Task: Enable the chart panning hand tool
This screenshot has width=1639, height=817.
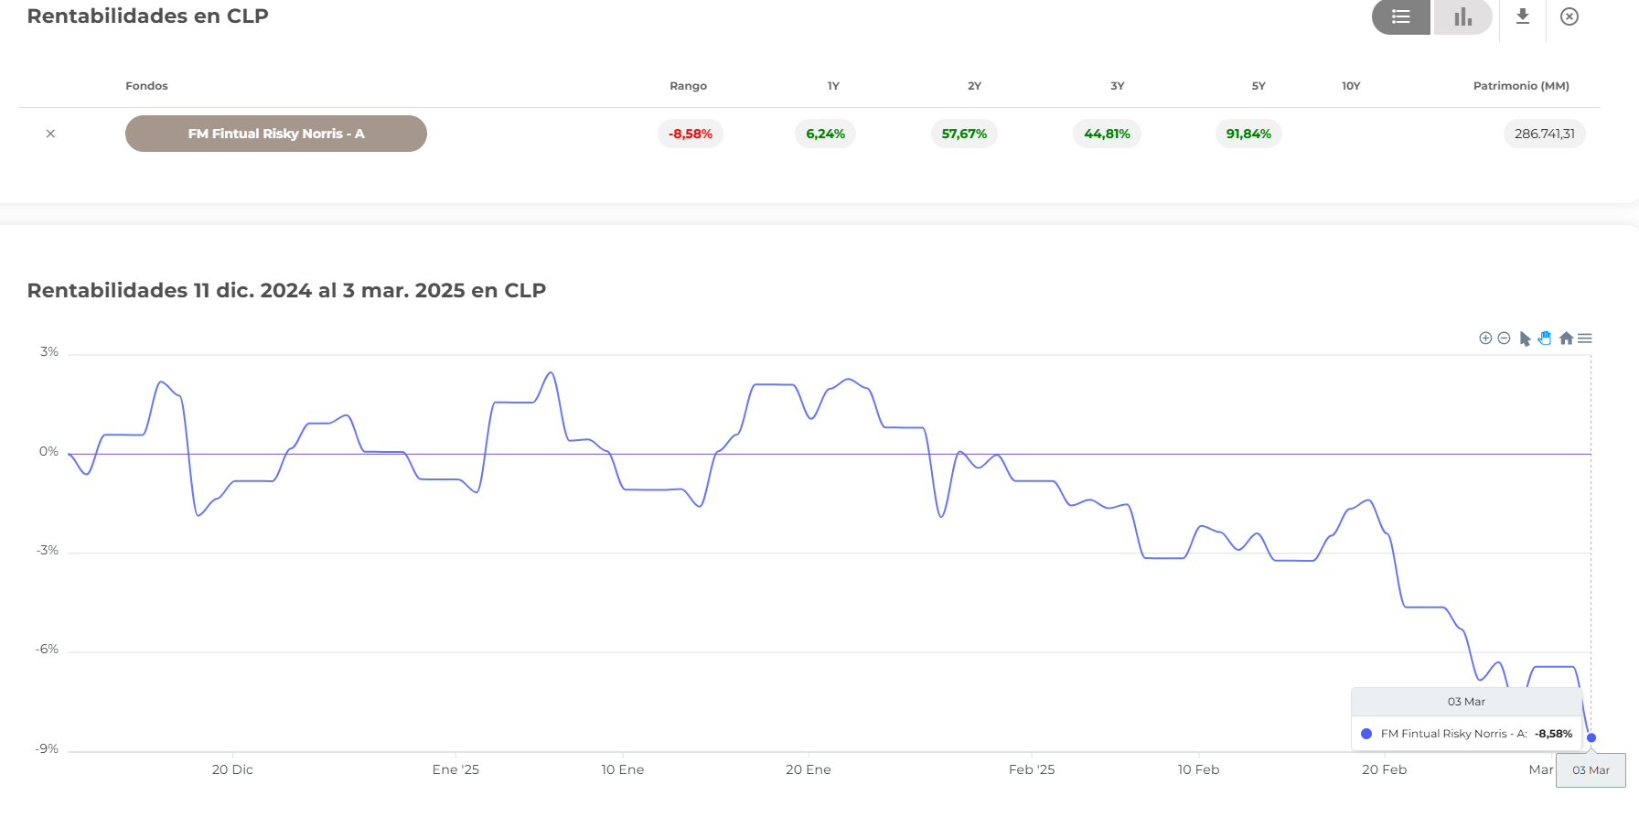Action: 1545,339
